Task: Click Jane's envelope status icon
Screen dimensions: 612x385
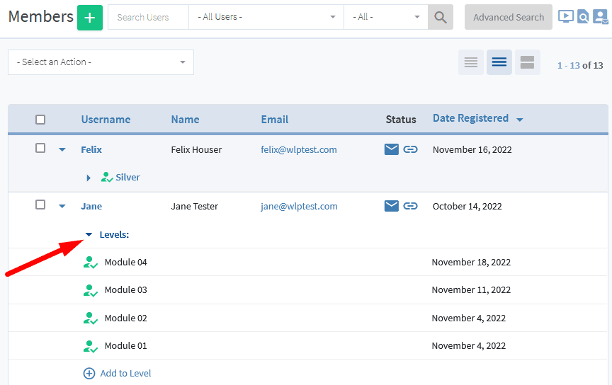Action: tap(392, 206)
